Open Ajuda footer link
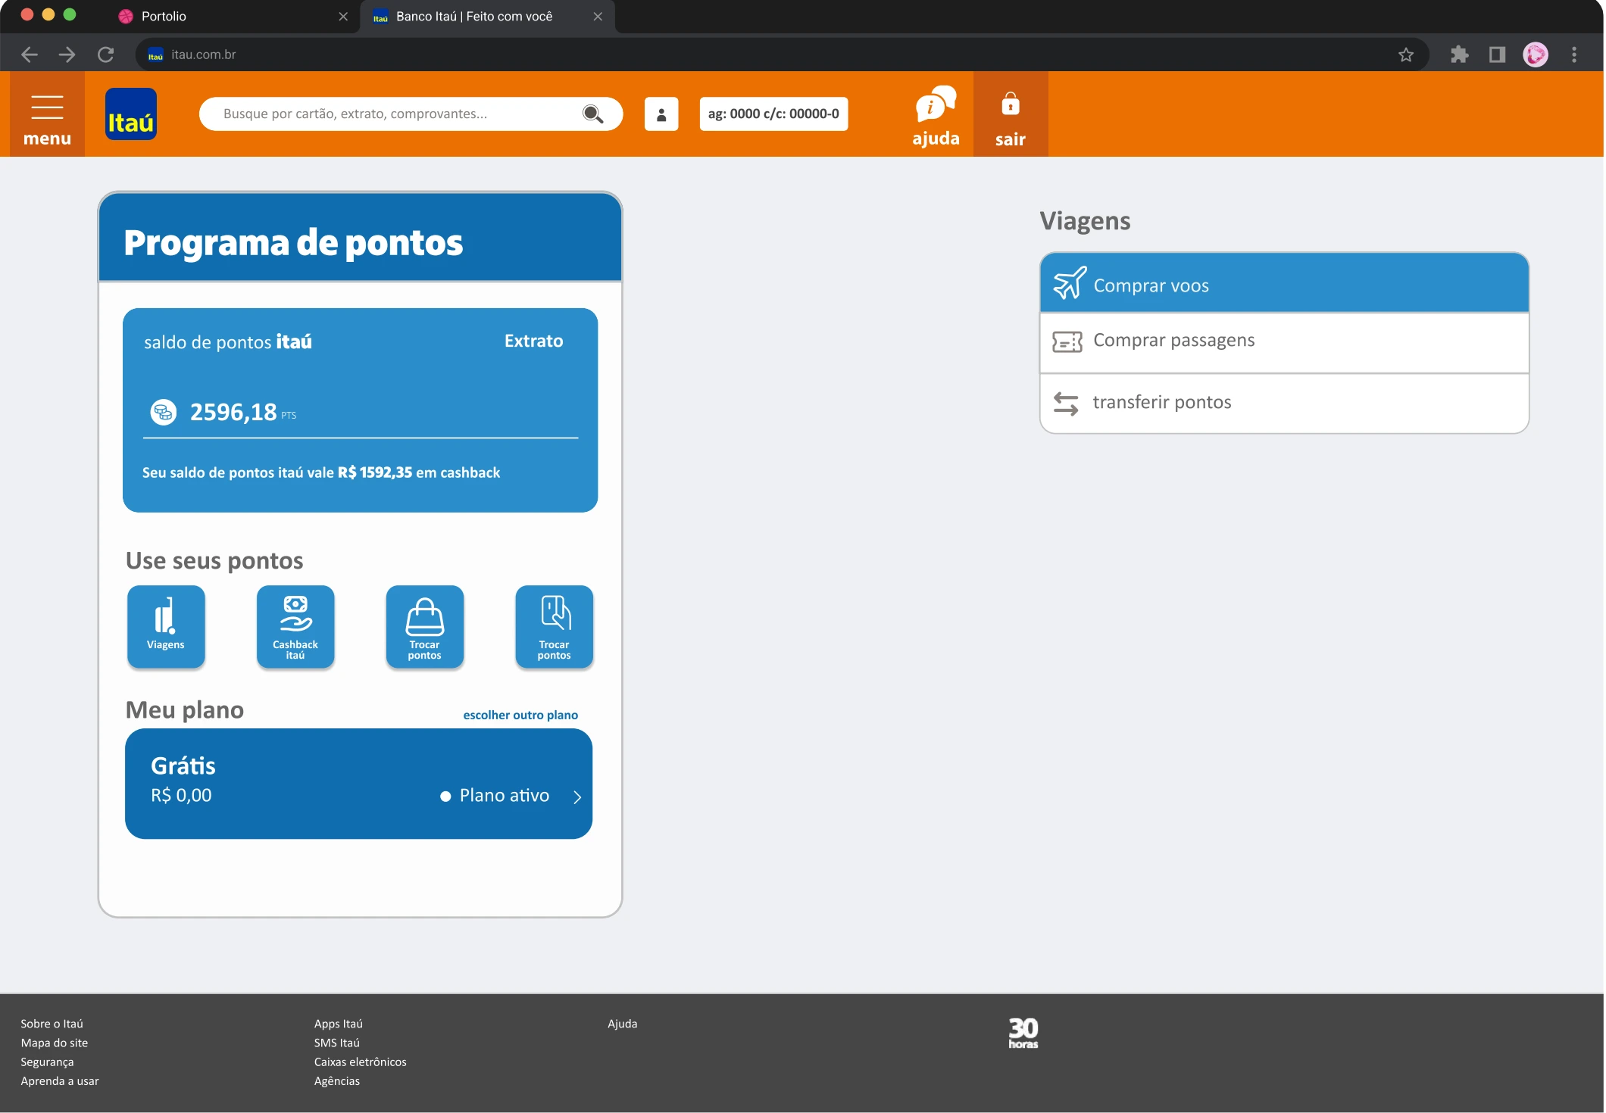Image resolution: width=1606 pixels, height=1113 pixels. (x=622, y=1024)
